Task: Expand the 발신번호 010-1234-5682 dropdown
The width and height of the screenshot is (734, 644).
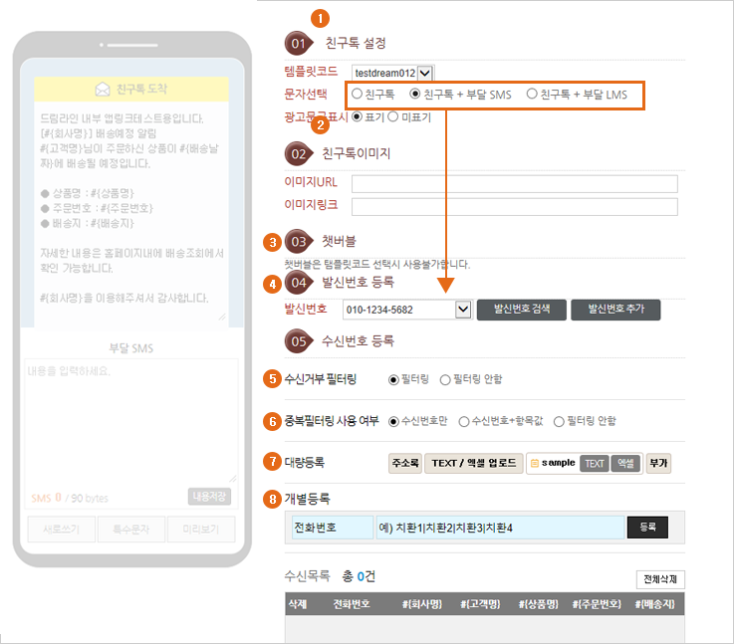Action: tap(462, 310)
